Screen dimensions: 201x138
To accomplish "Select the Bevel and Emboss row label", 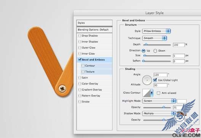I will [93, 59].
